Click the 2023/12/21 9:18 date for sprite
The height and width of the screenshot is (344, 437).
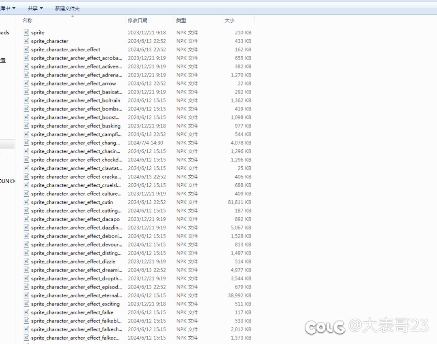147,33
